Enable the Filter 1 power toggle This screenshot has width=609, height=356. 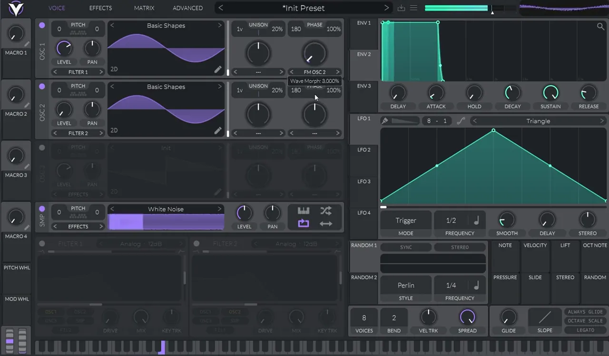(x=42, y=244)
